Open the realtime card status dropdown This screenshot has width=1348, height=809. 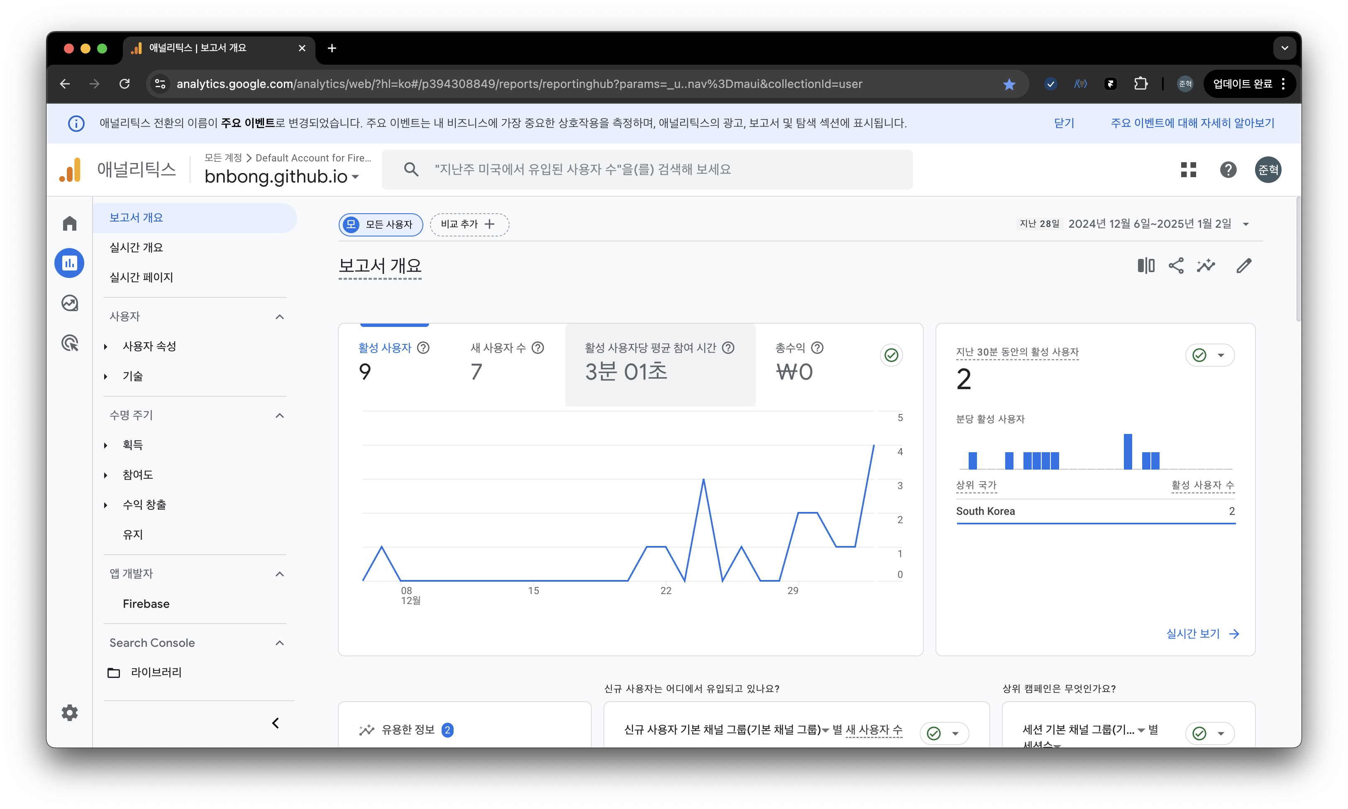[x=1209, y=356]
